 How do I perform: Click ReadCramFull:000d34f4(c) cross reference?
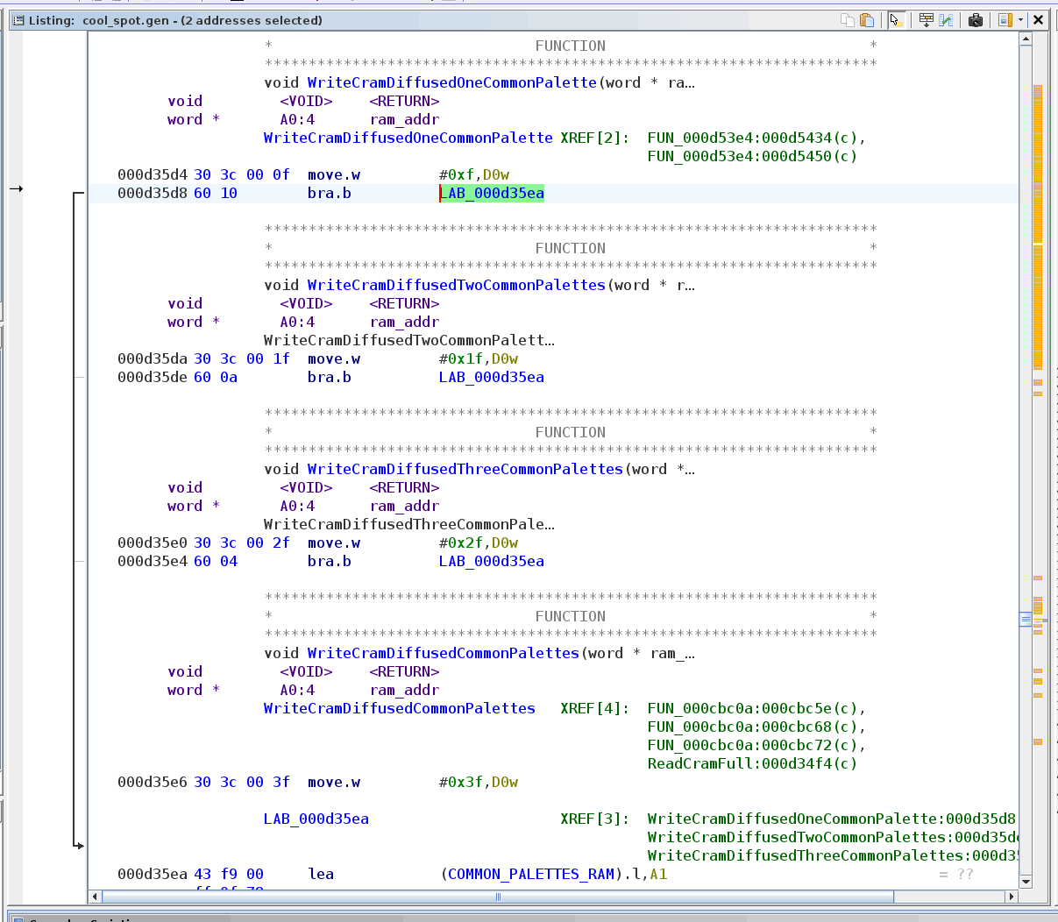point(752,764)
